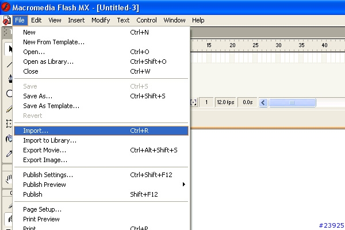Click frame 40 on the timeline ruler
The width and height of the screenshot is (345, 230).
(x=324, y=45)
